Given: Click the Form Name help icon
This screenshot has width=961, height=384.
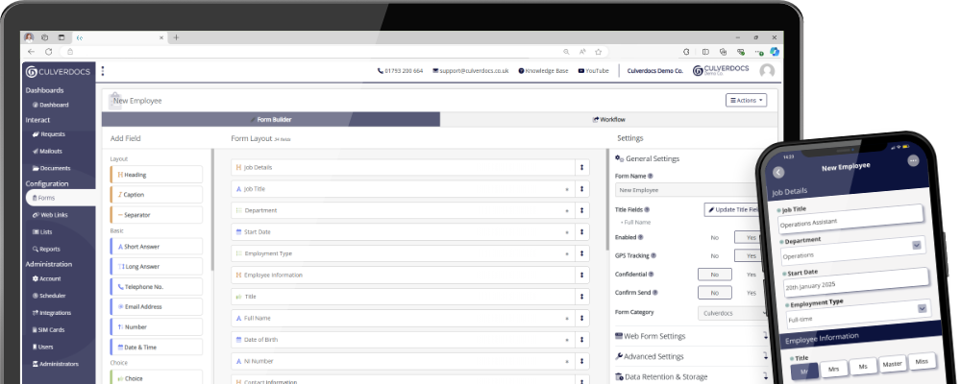Looking at the screenshot, I should click(651, 177).
